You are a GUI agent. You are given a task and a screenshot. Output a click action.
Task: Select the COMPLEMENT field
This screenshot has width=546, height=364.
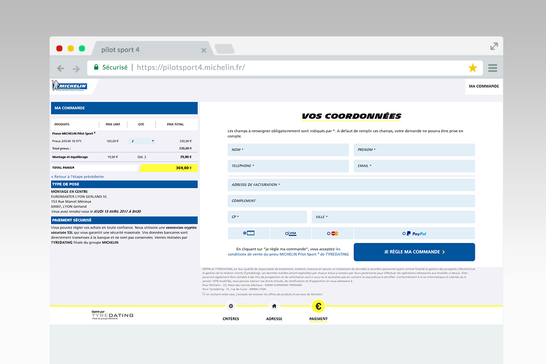point(351,201)
